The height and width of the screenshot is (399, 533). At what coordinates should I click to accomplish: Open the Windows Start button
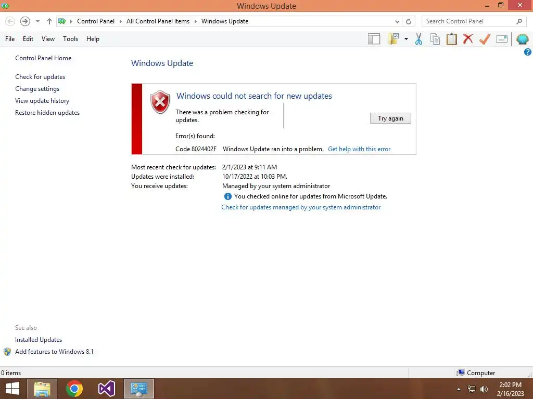point(12,389)
